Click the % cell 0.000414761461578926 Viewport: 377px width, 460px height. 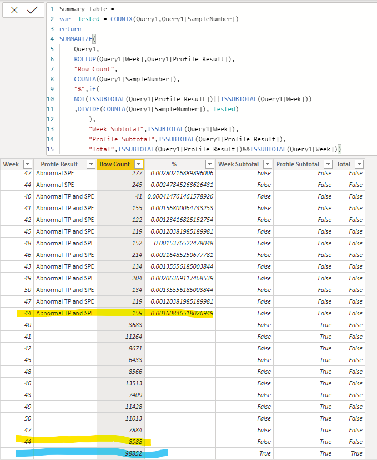[180, 196]
